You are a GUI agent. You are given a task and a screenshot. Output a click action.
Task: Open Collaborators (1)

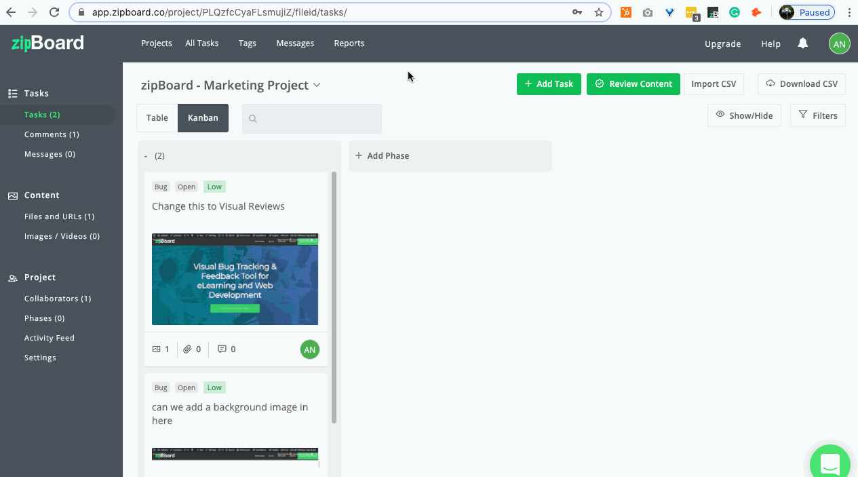click(58, 299)
